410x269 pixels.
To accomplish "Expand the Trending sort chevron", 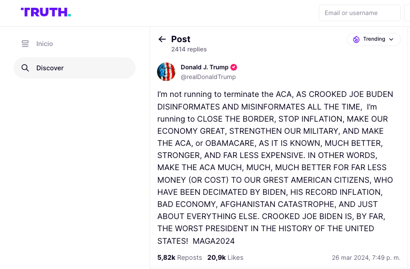I will click(391, 39).
